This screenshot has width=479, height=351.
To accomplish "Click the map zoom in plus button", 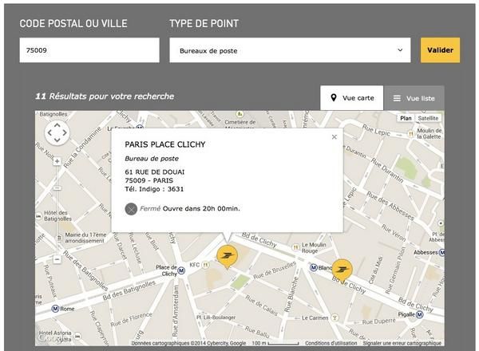I will pyautogui.click(x=57, y=161).
